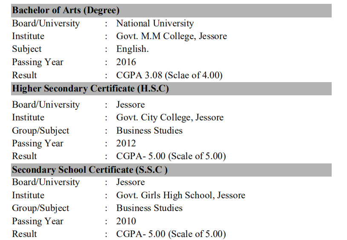Click 'Govt. M.M College, Jessore' text

(172, 36)
